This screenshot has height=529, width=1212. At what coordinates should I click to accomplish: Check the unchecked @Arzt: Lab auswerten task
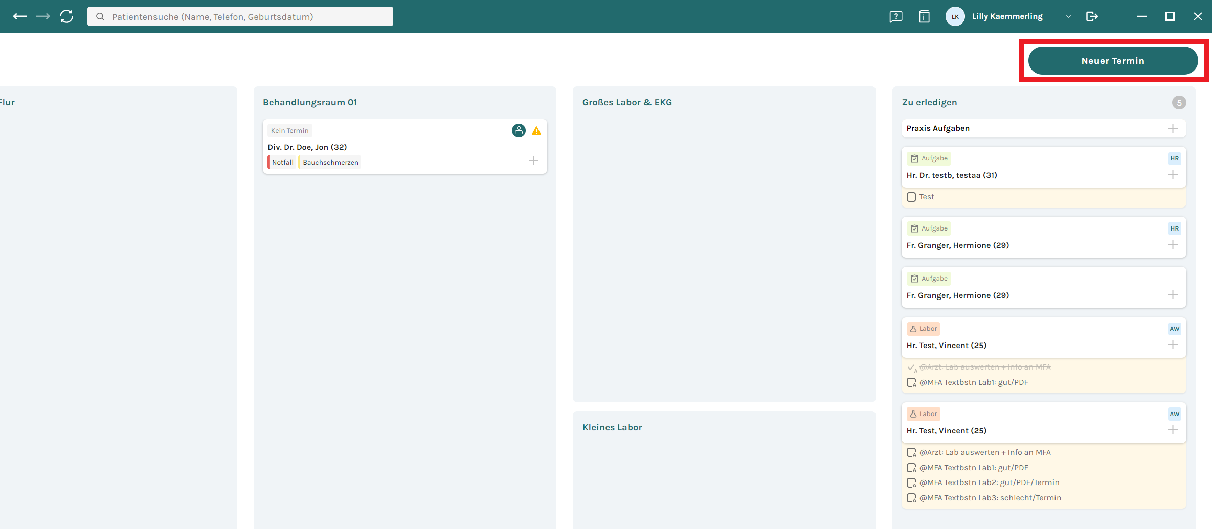[911, 452]
